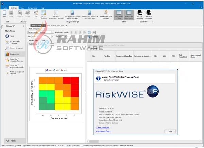Close the About RiskWISE dialog
204x148 pixels.
click(x=170, y=131)
